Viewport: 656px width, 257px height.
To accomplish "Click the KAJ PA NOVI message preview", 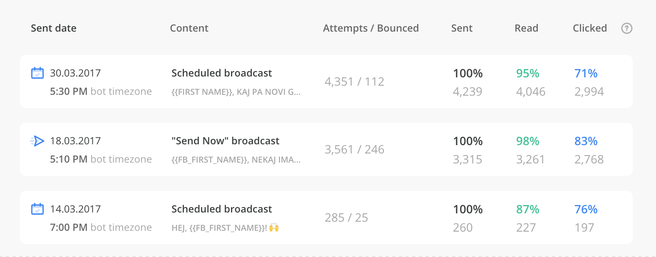I will click(x=236, y=92).
